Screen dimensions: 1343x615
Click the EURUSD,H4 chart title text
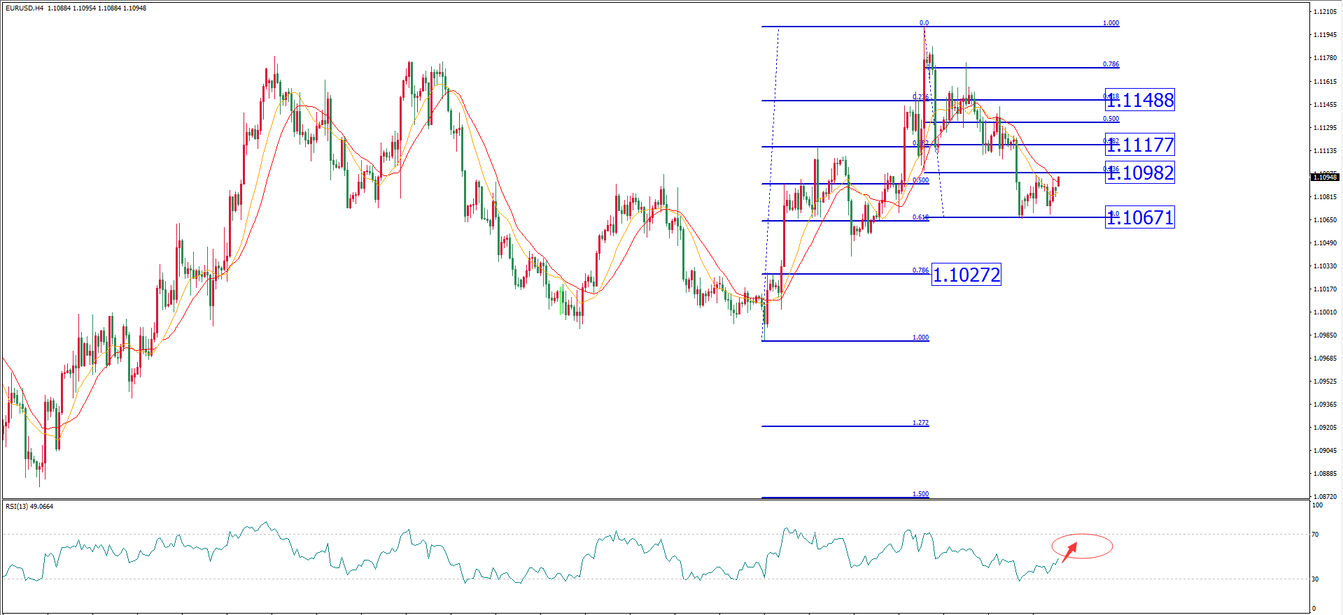point(24,8)
